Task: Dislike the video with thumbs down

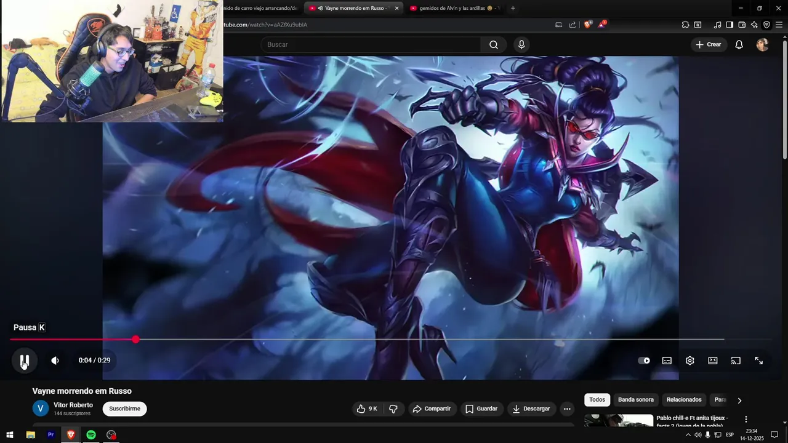Action: click(393, 409)
